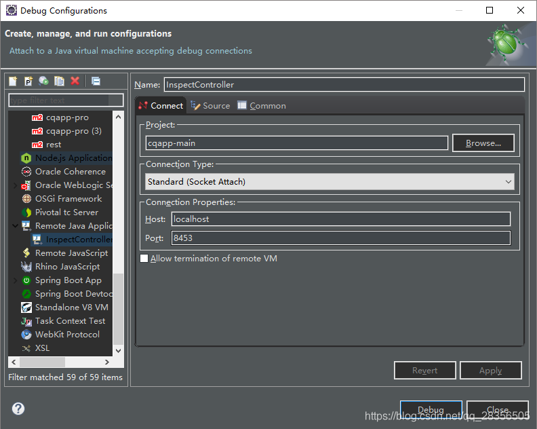537x429 pixels.
Task: Click the New prototype configuration icon
Action: coord(28,81)
